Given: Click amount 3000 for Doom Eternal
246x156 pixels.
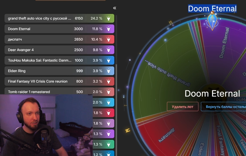Looking at the screenshot, I should click(x=78, y=29).
